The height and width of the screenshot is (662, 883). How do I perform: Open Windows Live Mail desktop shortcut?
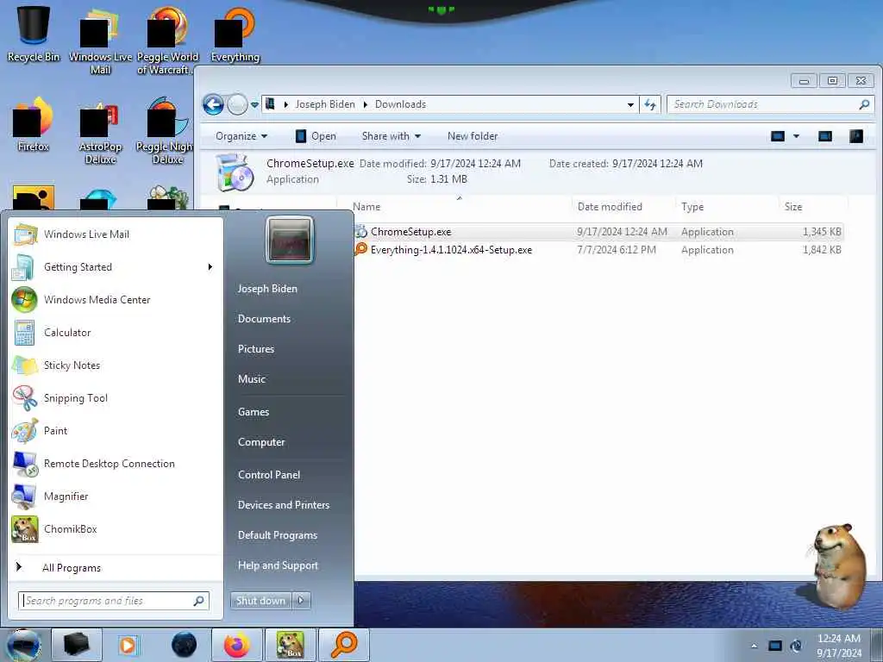100,41
